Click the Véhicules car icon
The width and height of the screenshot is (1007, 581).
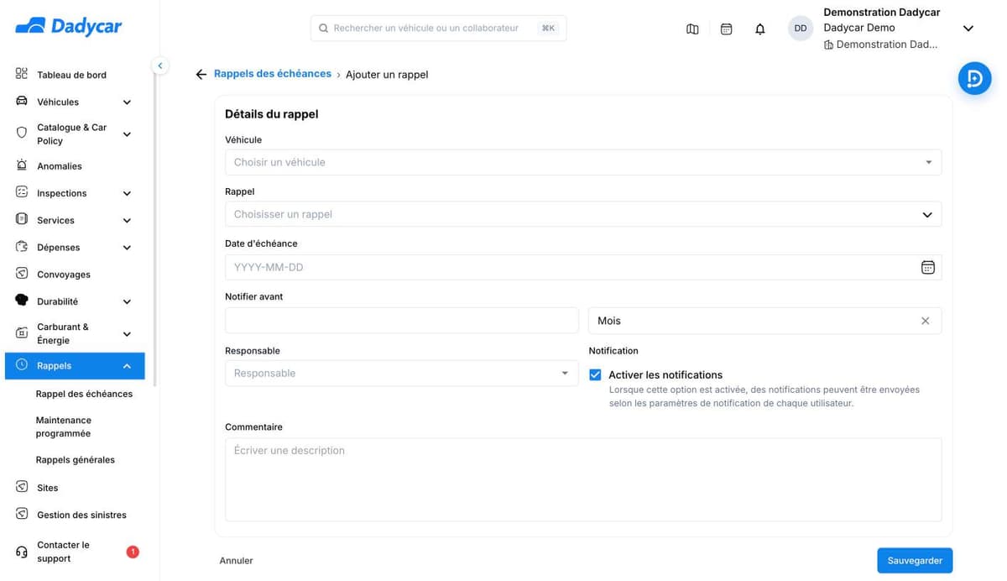pyautogui.click(x=22, y=102)
